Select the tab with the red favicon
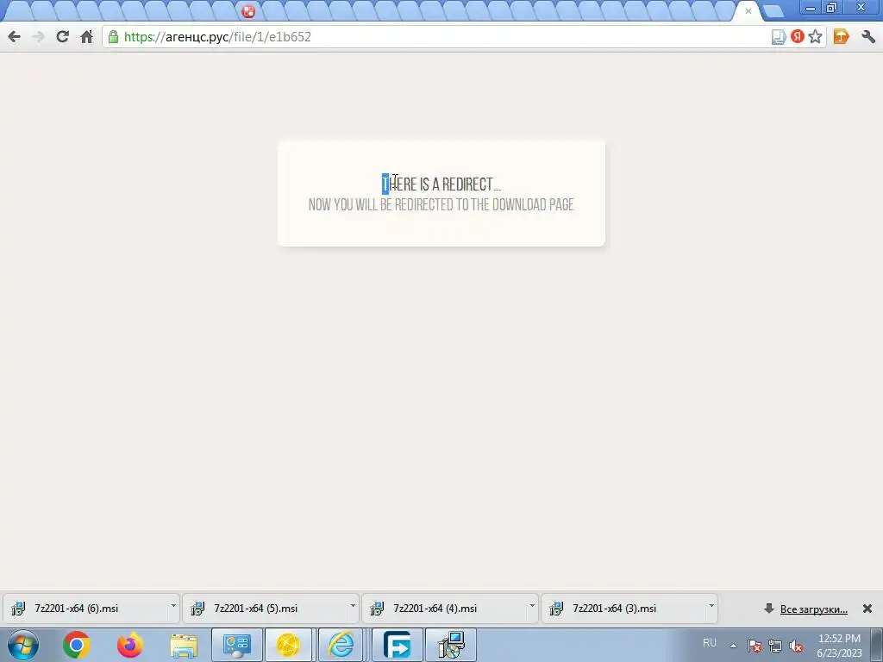Image resolution: width=883 pixels, height=662 pixels. click(247, 11)
